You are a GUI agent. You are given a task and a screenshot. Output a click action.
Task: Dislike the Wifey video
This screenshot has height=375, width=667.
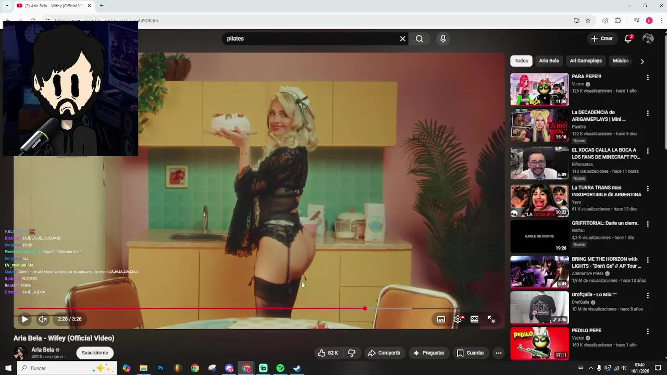[x=352, y=353]
